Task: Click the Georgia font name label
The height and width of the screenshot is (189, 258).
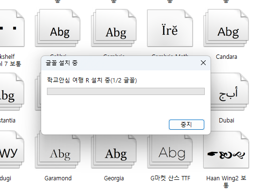Action: point(114,178)
